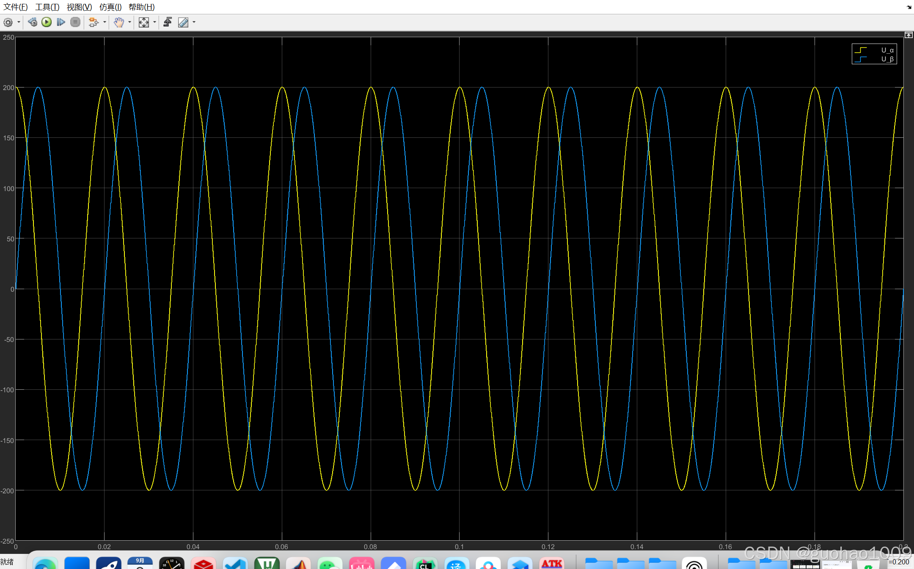This screenshot has height=569, width=914.
Task: Select the pan hand tool
Action: [119, 22]
